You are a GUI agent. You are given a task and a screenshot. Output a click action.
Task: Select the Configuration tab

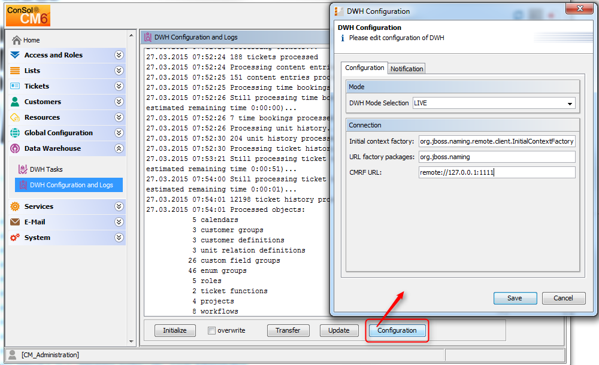(364, 68)
